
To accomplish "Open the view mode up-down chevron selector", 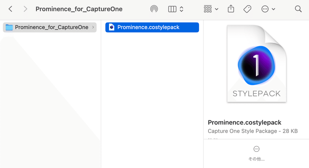I will point(182,9).
